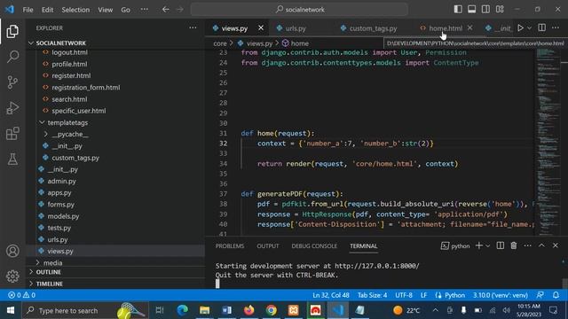Open the Extensions view
This screenshot has height=319, width=568.
[x=12, y=134]
